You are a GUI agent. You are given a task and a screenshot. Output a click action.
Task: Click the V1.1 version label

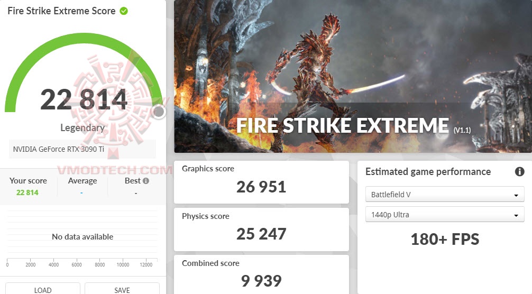[462, 130]
